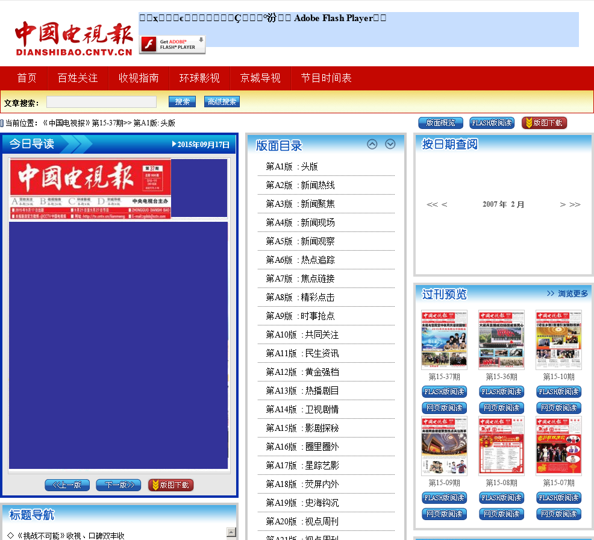Open the 第15-37期 issue thumbnail

point(445,339)
